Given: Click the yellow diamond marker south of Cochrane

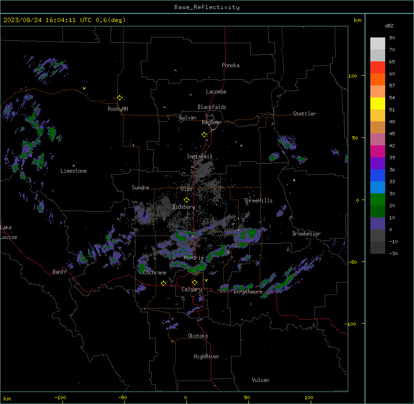Looking at the screenshot, I should pos(163,283).
